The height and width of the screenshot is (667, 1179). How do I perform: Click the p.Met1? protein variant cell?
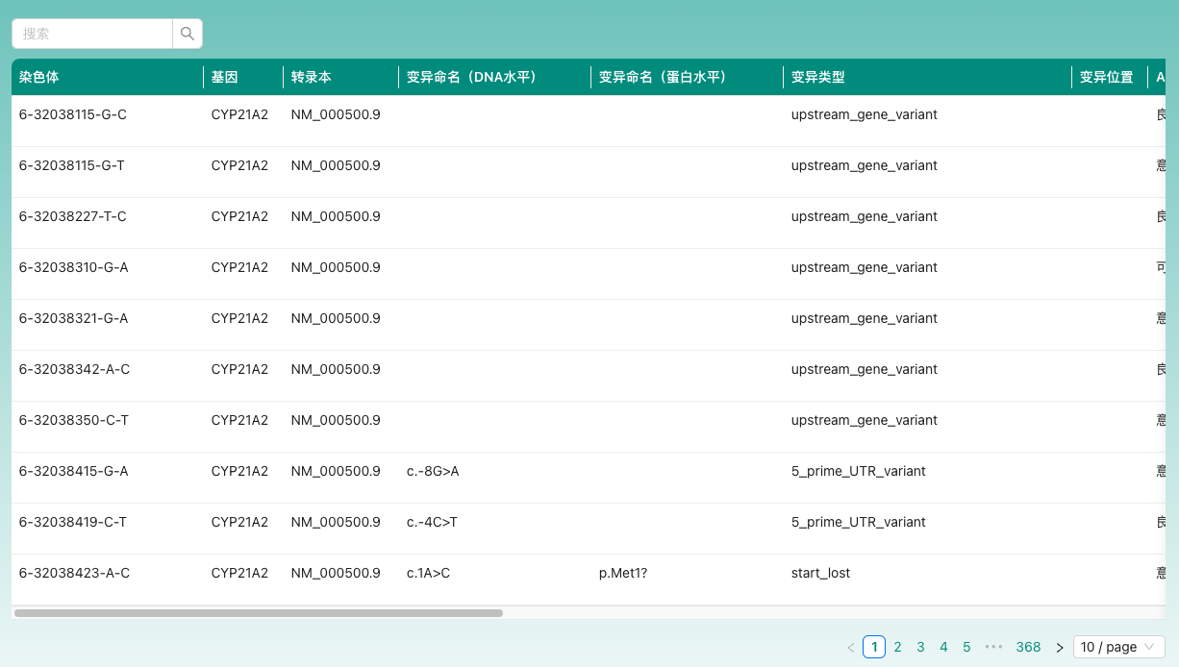point(623,573)
